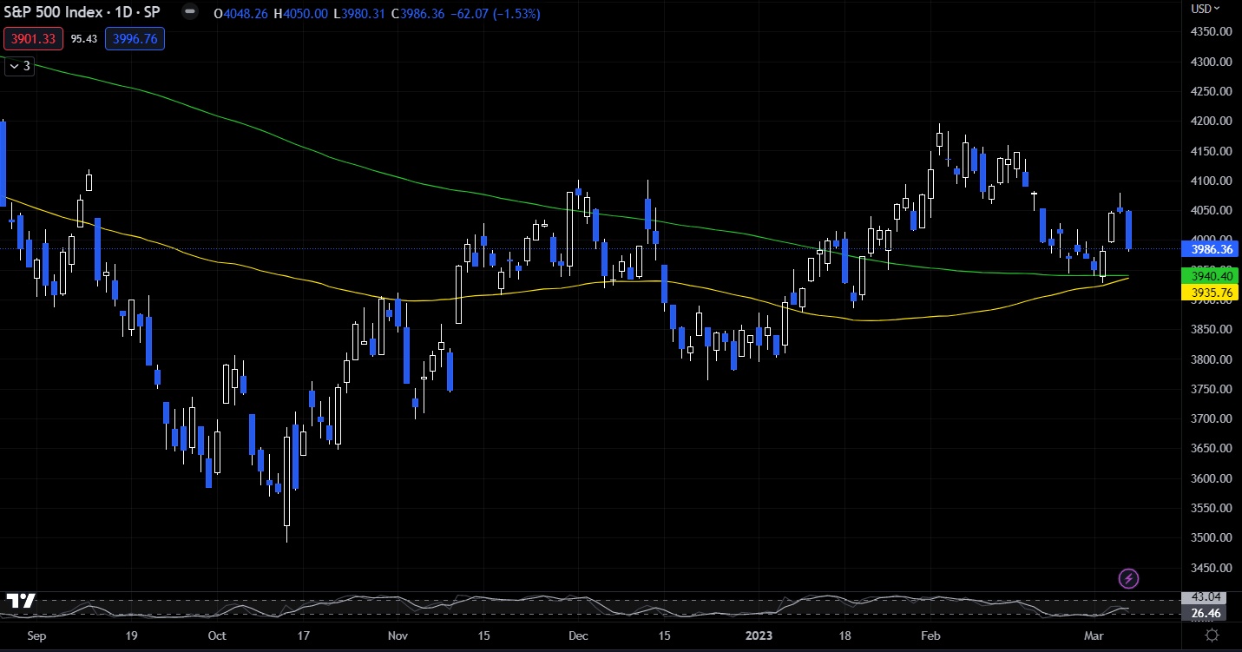The width and height of the screenshot is (1242, 652).
Task: Click the blue 3986.36 label on the price axis
Action: (1210, 248)
